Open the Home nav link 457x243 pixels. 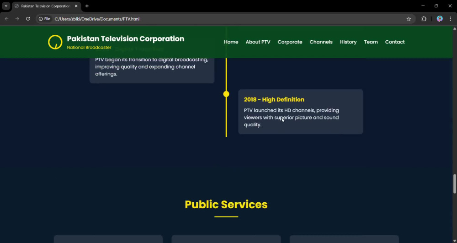point(231,42)
